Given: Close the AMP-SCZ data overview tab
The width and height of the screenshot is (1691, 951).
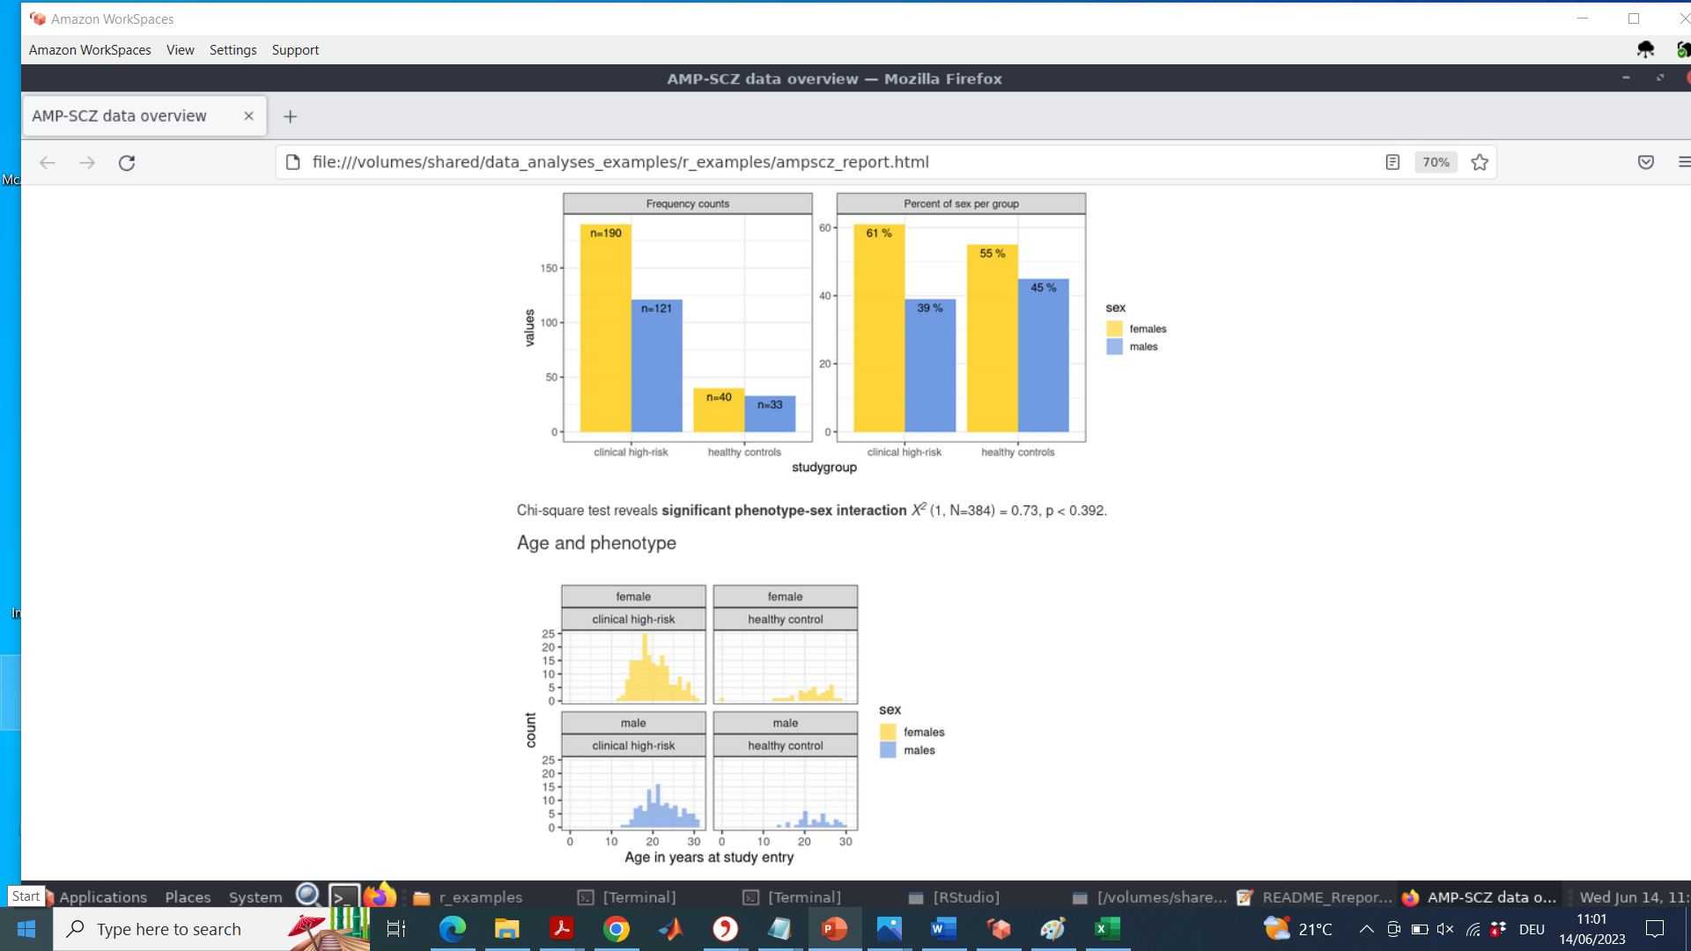Looking at the screenshot, I should point(248,116).
